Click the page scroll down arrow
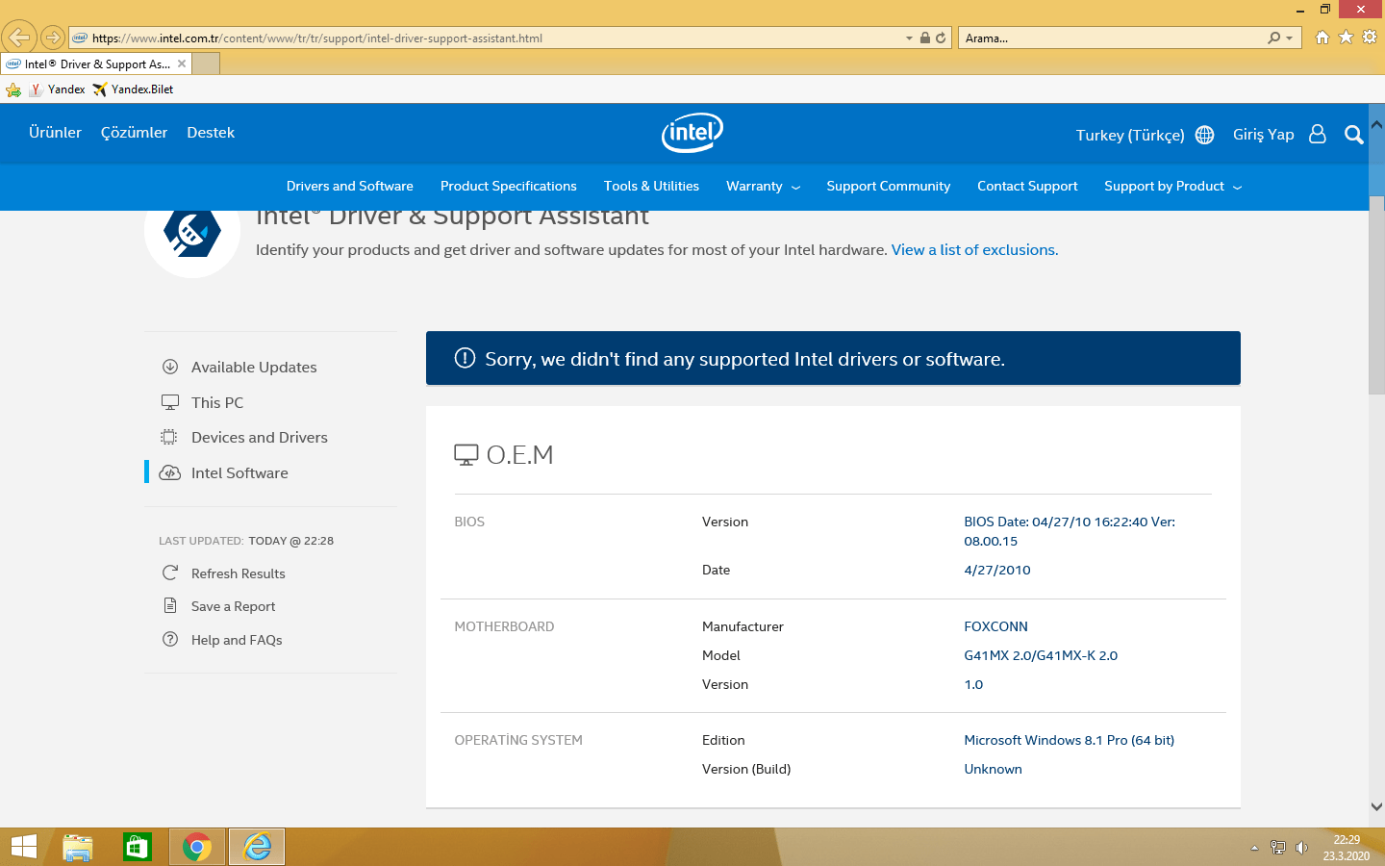Screen dimensions: 1385x866 tap(1376, 806)
